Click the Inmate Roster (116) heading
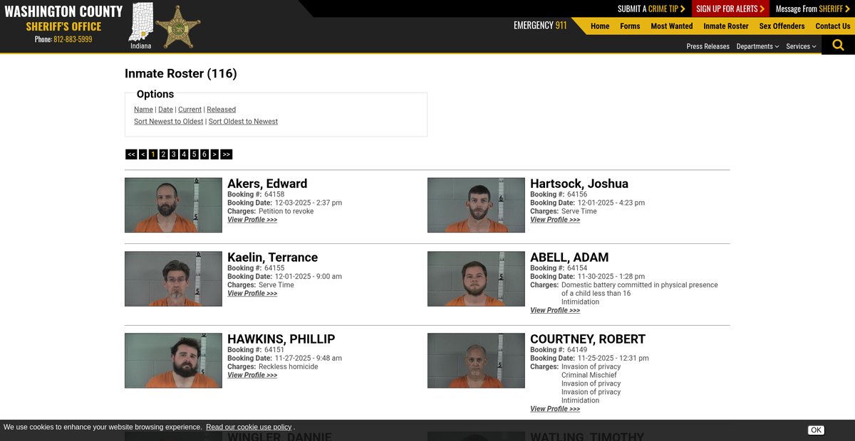The image size is (855, 441). point(181,73)
